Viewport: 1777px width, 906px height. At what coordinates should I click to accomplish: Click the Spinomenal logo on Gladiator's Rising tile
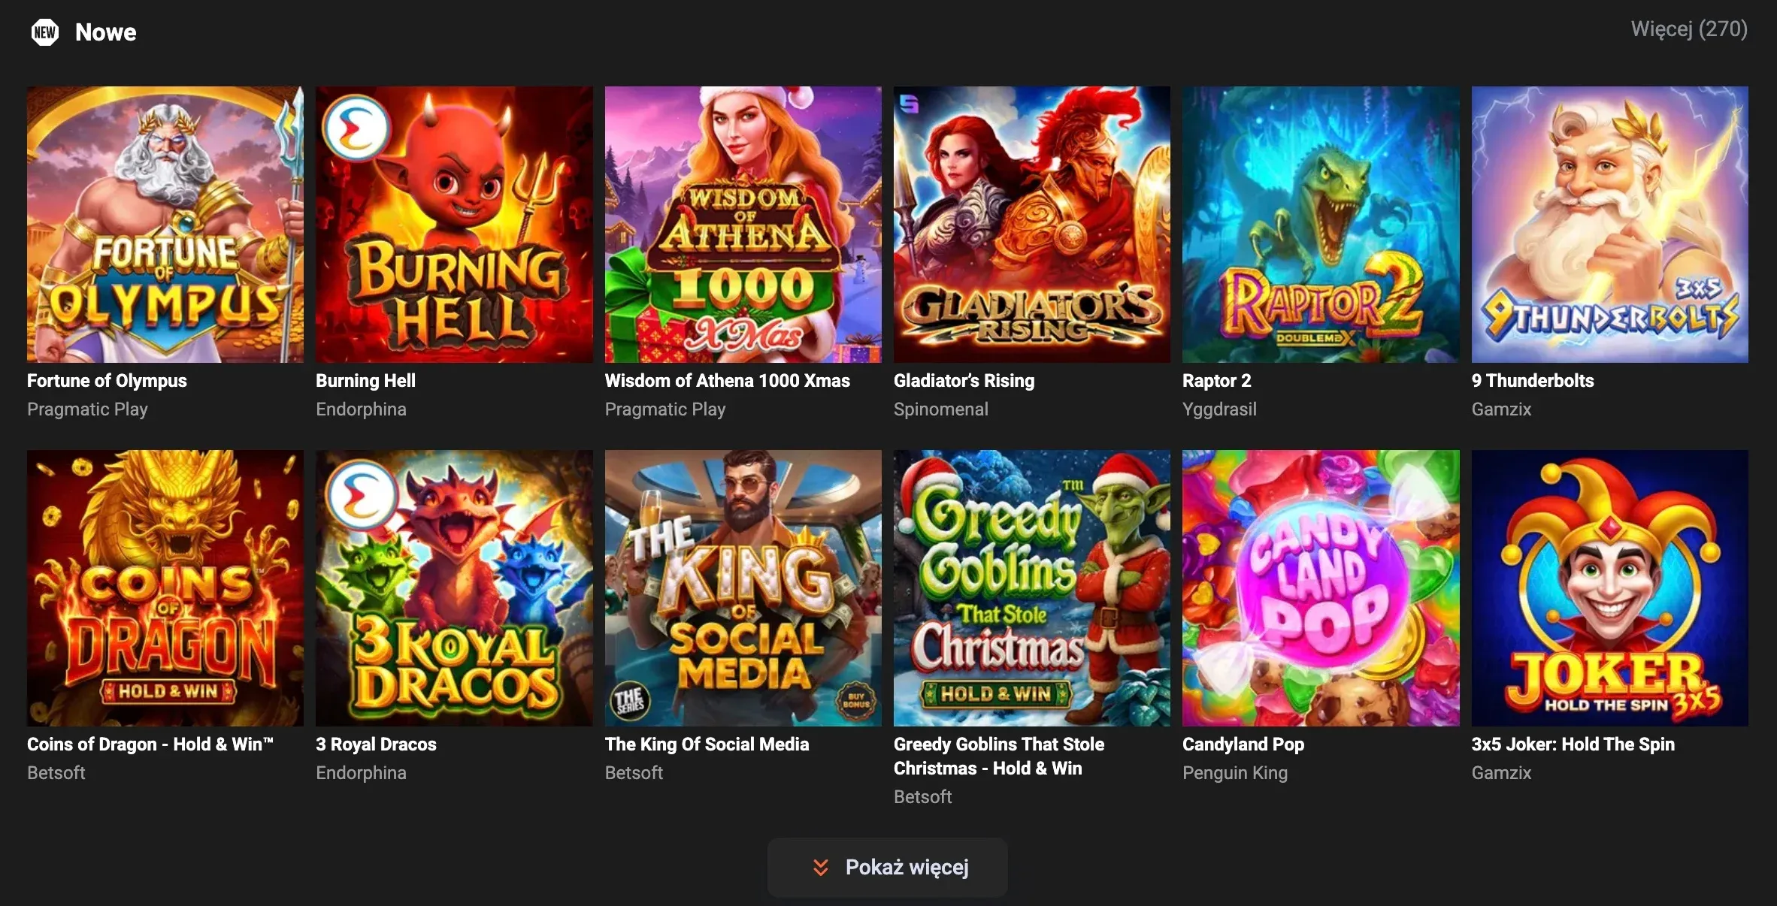click(910, 102)
